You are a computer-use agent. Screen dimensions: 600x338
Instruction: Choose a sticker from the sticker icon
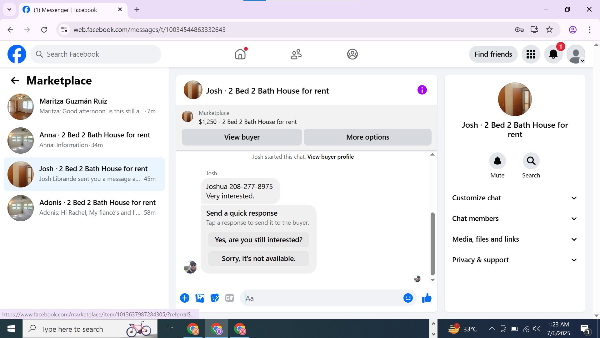pos(215,298)
